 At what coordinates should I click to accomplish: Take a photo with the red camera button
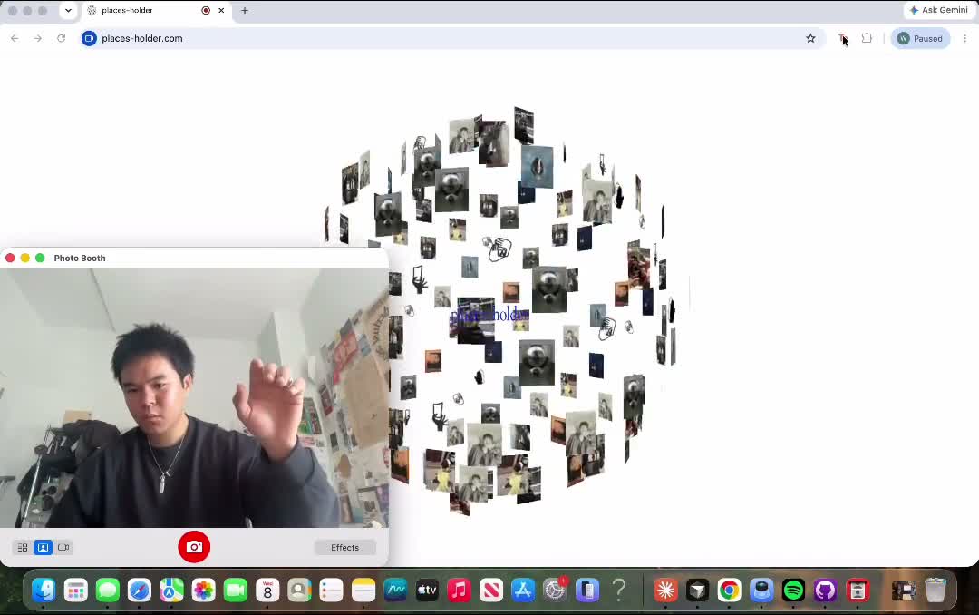(x=194, y=547)
